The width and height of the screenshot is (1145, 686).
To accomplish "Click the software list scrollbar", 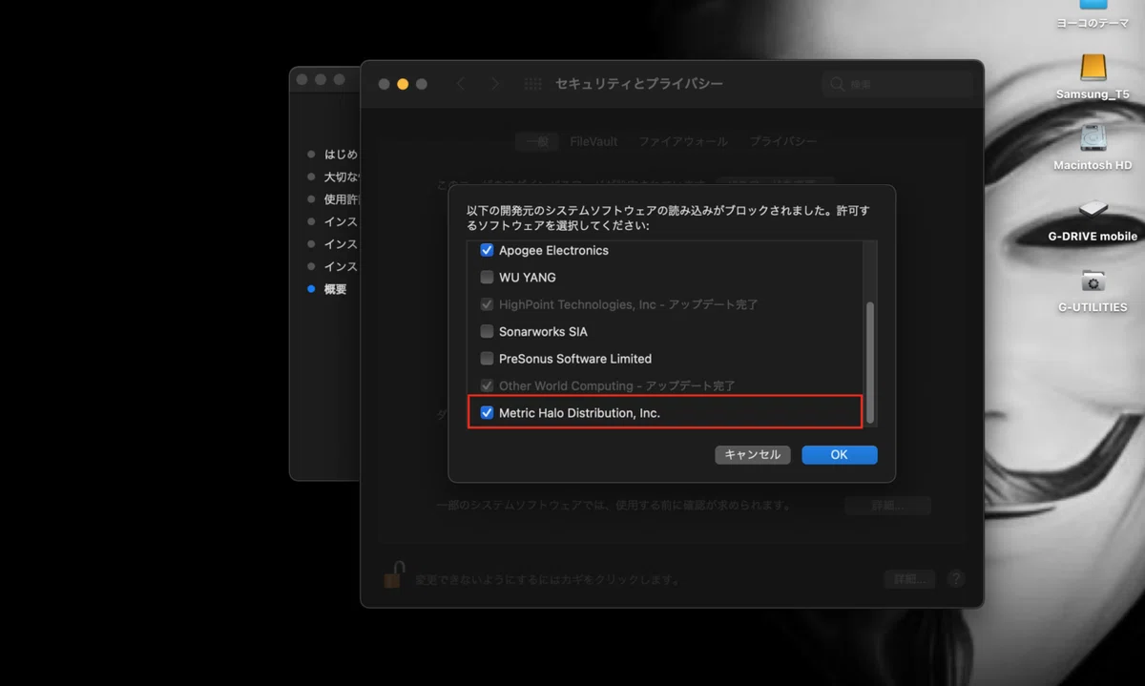I will coord(869,364).
